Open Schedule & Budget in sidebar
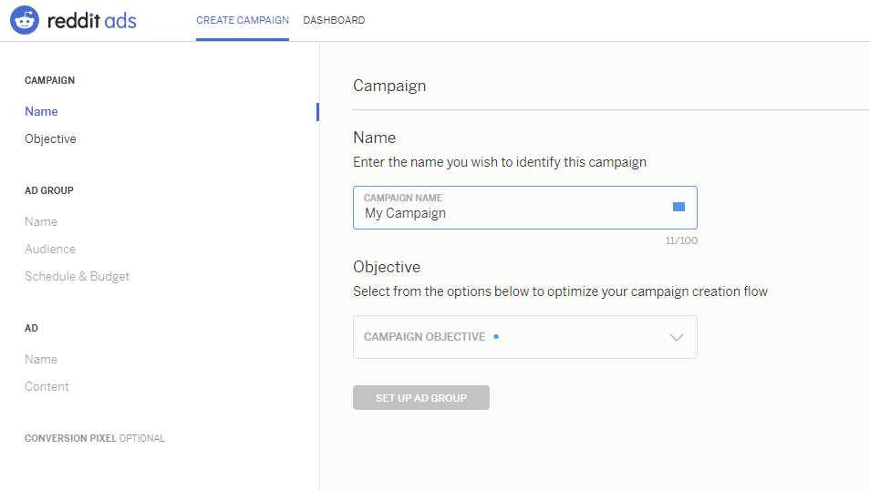 click(78, 277)
